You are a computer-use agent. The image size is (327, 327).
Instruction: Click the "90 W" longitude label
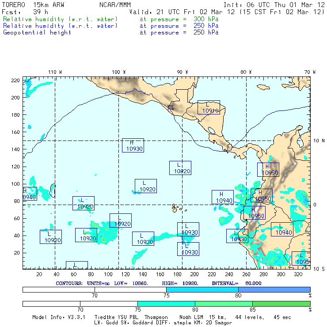pos(182,72)
